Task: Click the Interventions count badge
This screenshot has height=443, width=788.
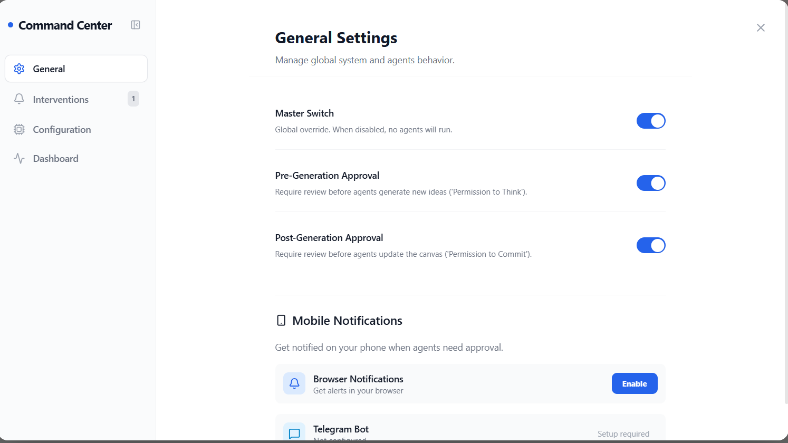Action: [x=133, y=99]
